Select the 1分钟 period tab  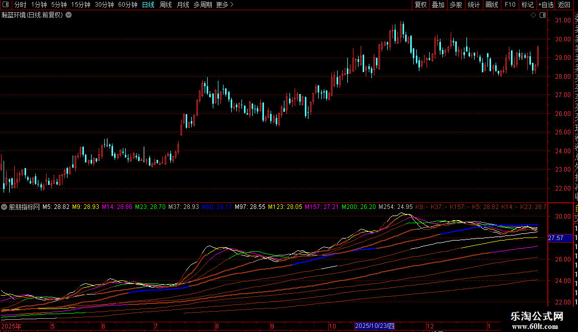point(39,5)
